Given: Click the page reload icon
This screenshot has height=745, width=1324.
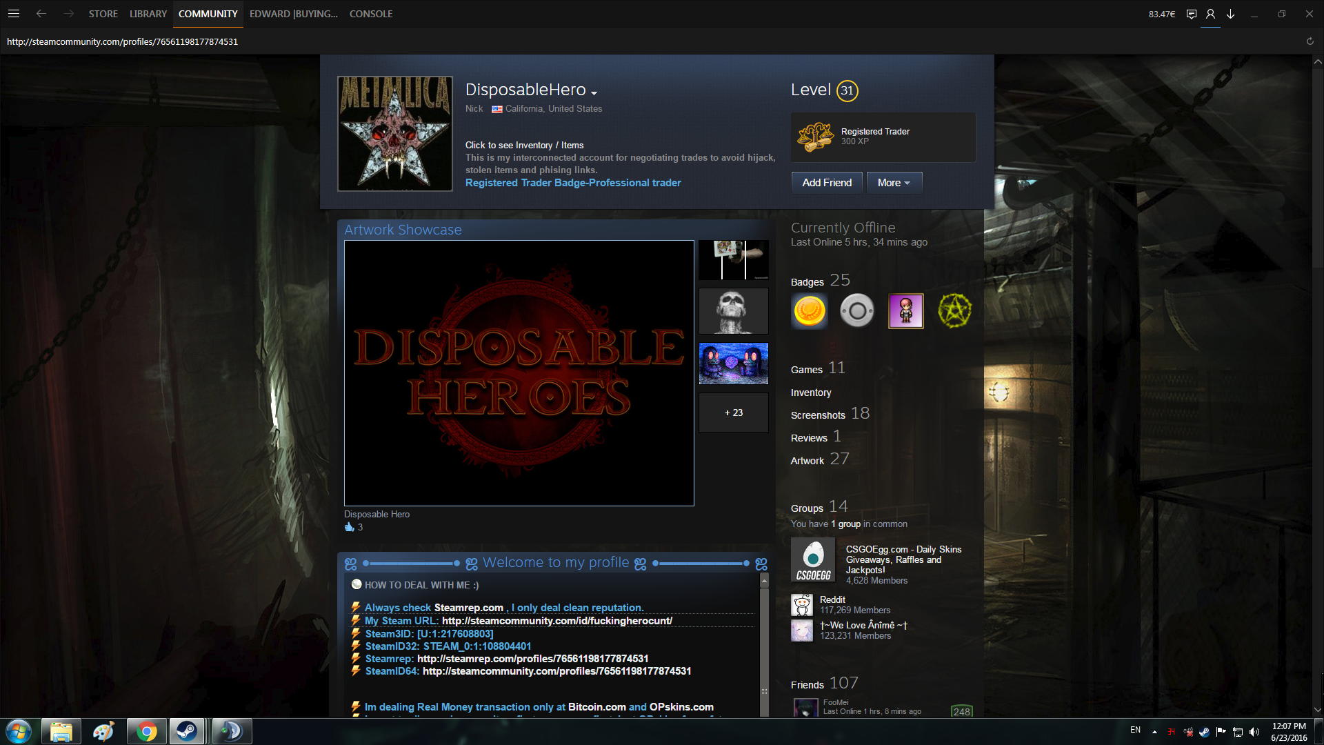Looking at the screenshot, I should (x=1310, y=41).
